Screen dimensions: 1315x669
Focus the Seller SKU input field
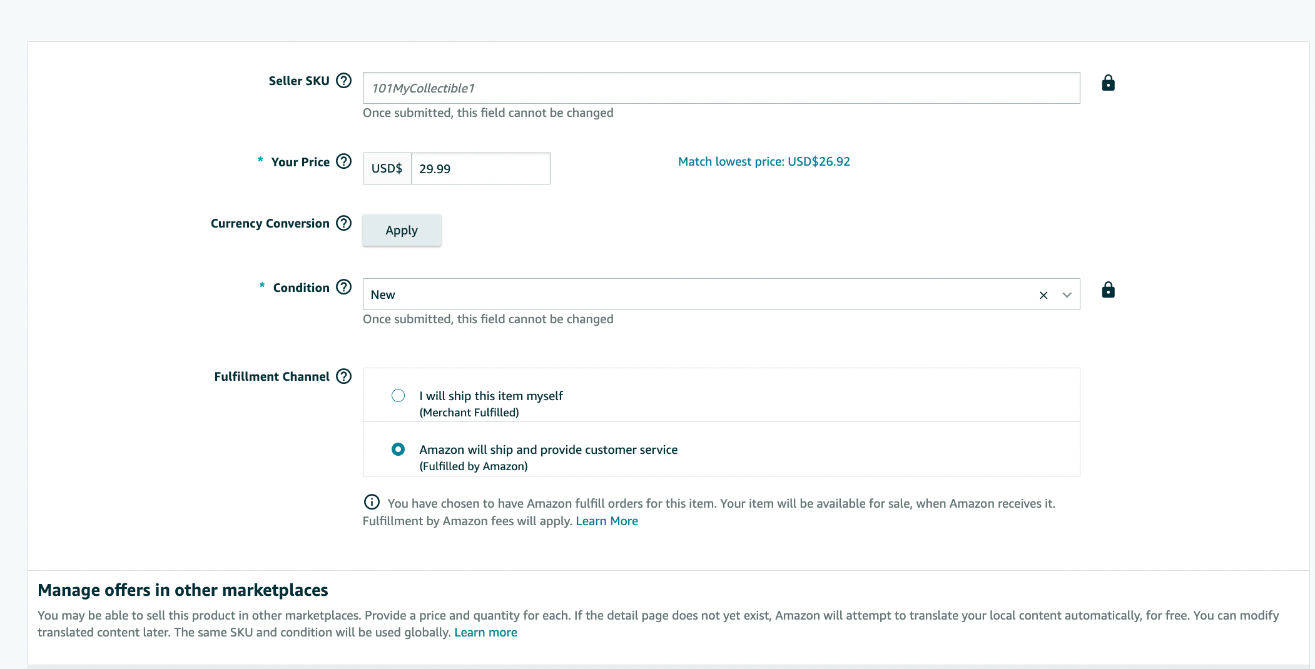[x=721, y=88]
